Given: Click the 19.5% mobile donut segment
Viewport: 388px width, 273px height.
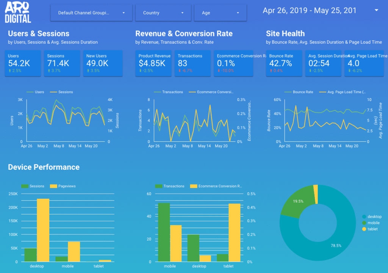Looking at the screenshot, I should pos(298,201).
